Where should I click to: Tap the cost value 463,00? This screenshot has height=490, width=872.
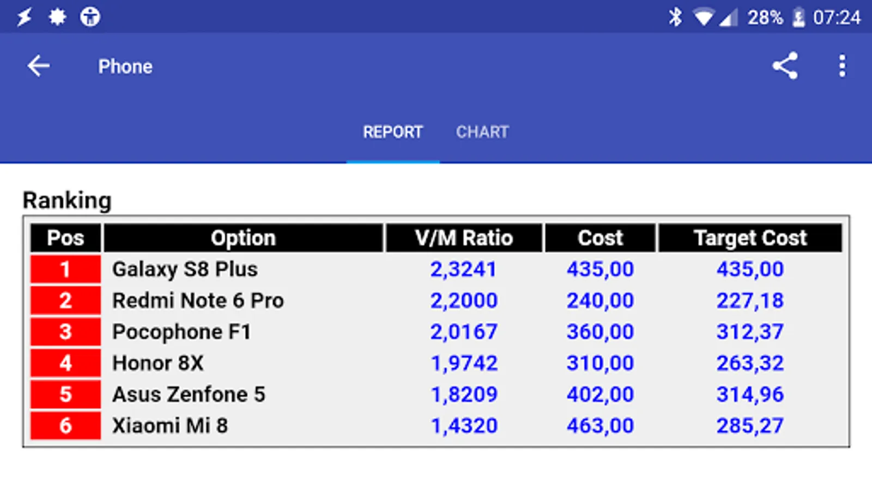pos(600,426)
